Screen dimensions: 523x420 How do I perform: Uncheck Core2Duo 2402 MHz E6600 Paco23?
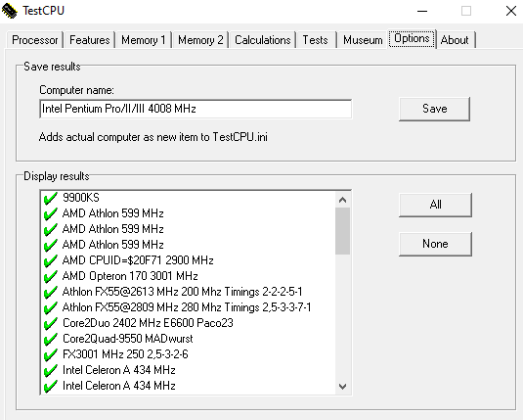[51, 323]
